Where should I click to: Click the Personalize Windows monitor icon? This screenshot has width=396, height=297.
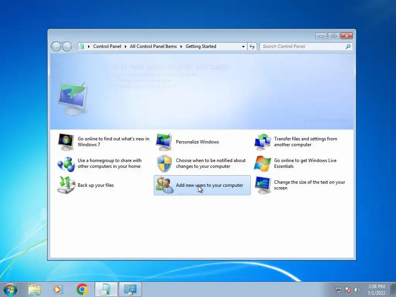[x=164, y=142]
